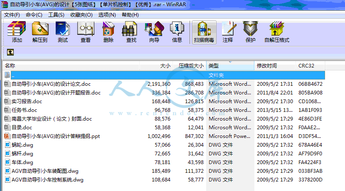Click 'Microsoft Powe...' type cell
The image size is (345, 191).
point(229,136)
